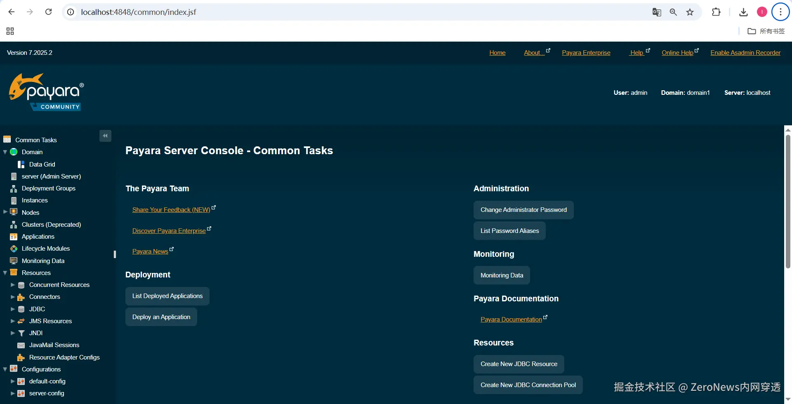Click List Password Aliases button
This screenshot has height=404, width=792.
[509, 231]
